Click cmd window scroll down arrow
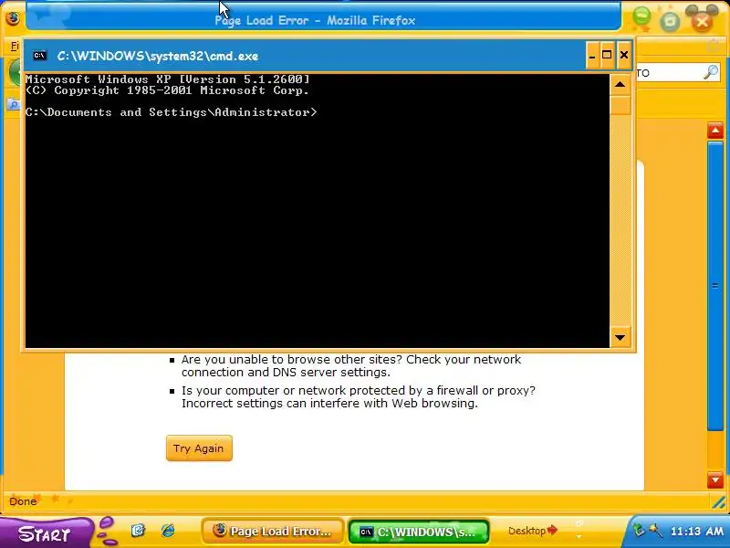The image size is (730, 548). [620, 337]
